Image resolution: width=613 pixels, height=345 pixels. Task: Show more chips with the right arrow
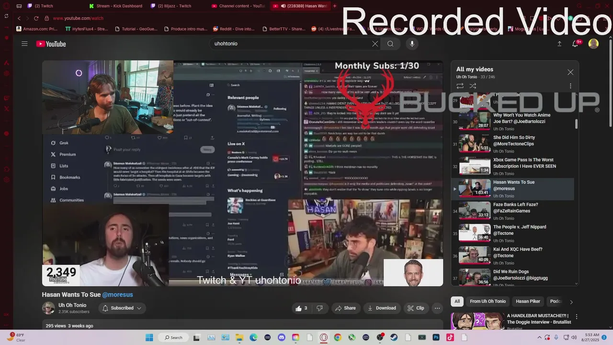[571, 302]
